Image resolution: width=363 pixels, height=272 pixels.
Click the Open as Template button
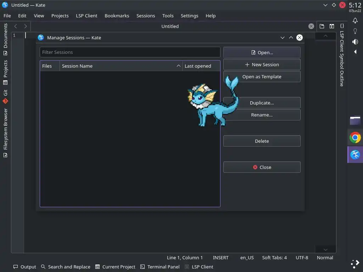(x=262, y=76)
